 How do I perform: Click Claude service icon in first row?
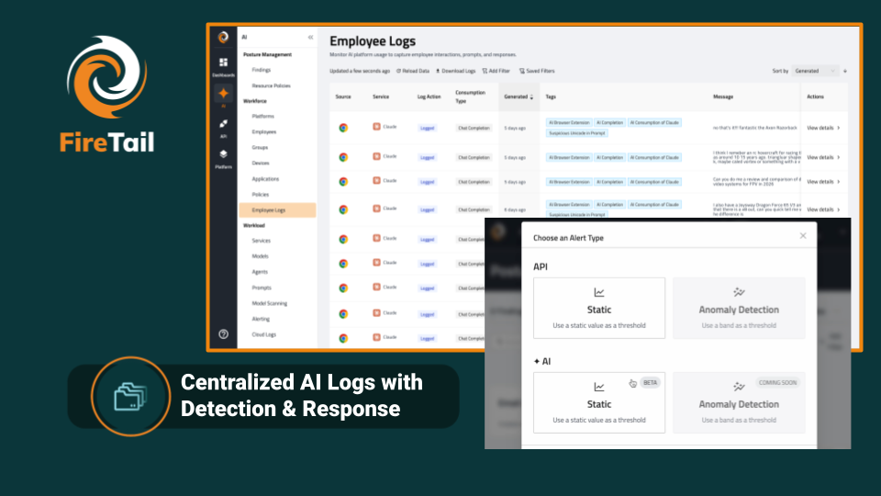click(x=376, y=127)
